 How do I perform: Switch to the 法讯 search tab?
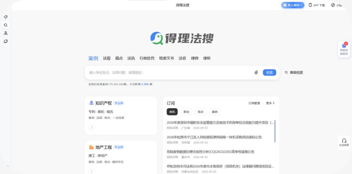click(131, 58)
